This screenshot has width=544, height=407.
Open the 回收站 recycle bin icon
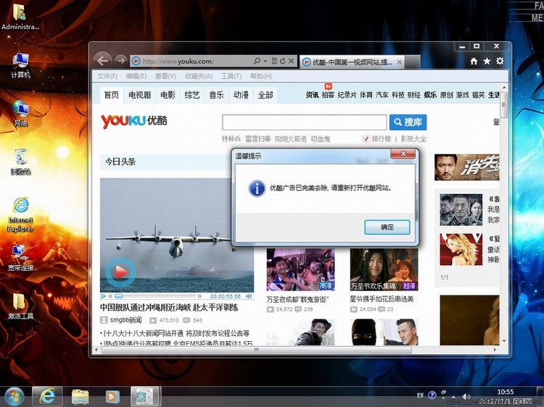[x=20, y=161]
